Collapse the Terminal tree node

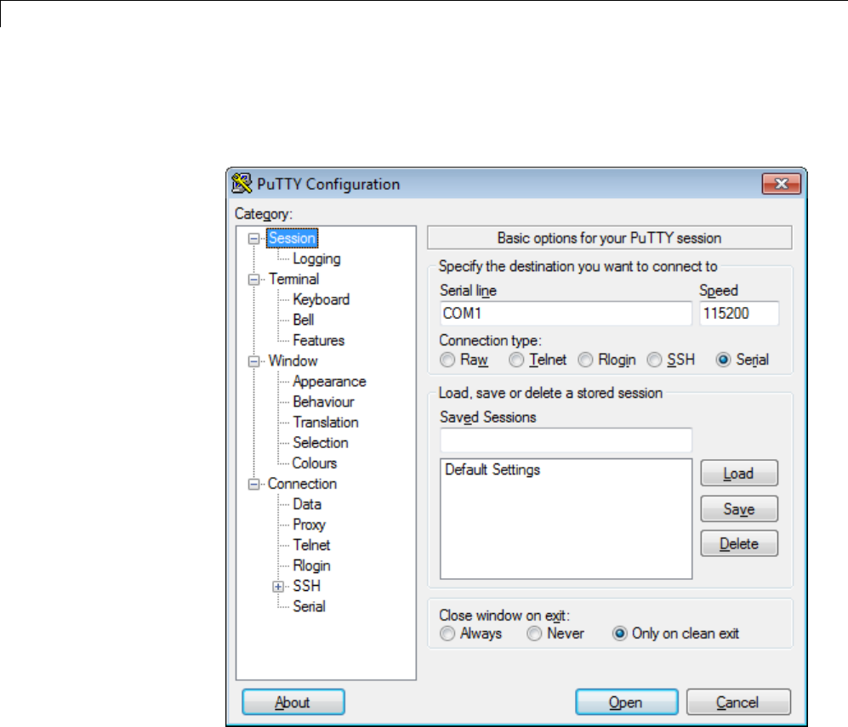[x=253, y=280]
